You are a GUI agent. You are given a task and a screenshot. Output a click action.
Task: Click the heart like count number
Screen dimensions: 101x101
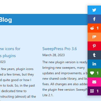(x=97, y=73)
